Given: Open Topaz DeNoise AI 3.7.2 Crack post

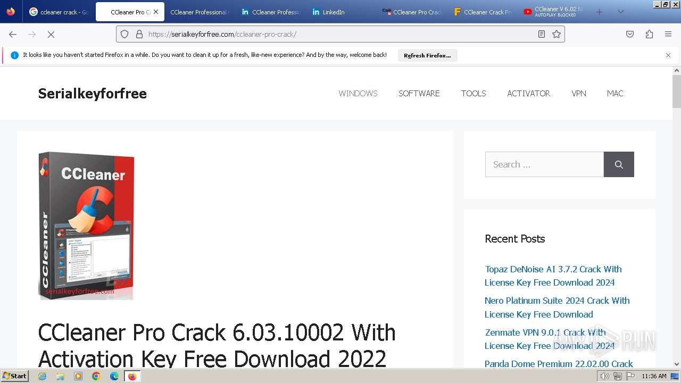Looking at the screenshot, I should pos(553,276).
